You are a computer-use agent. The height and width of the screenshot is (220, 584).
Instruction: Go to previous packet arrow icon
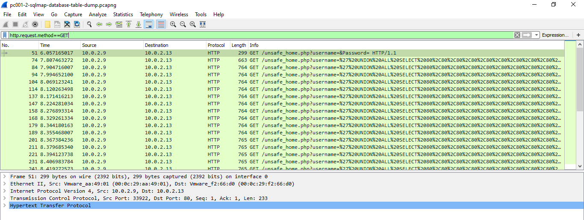pos(99,24)
